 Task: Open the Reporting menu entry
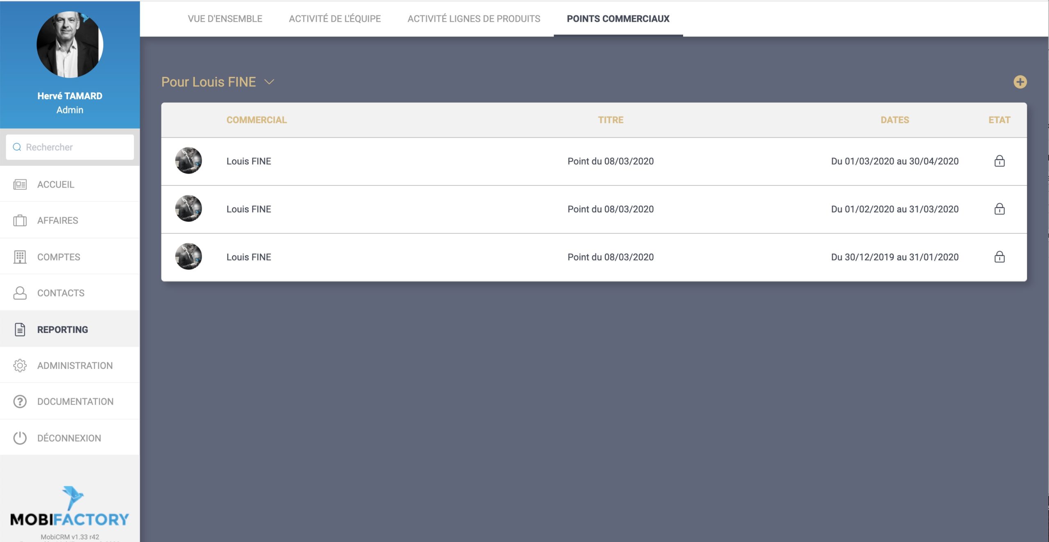(x=62, y=330)
